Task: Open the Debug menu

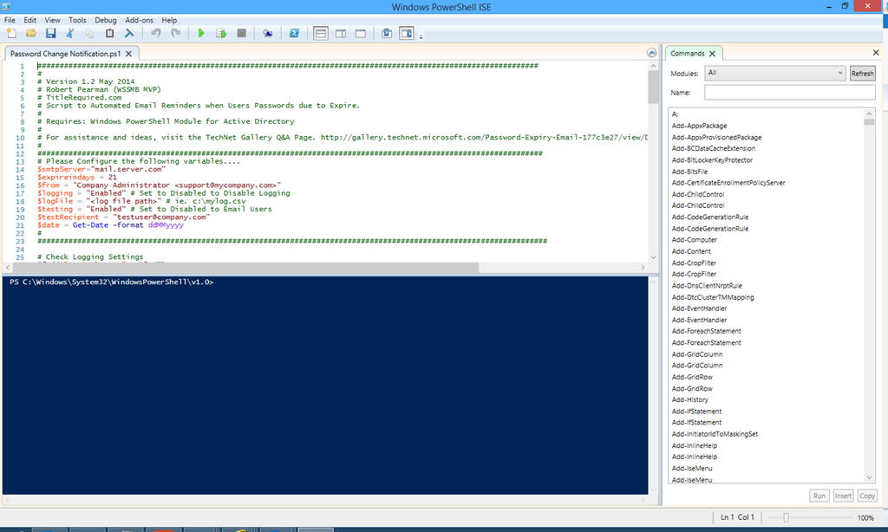Action: [x=105, y=20]
